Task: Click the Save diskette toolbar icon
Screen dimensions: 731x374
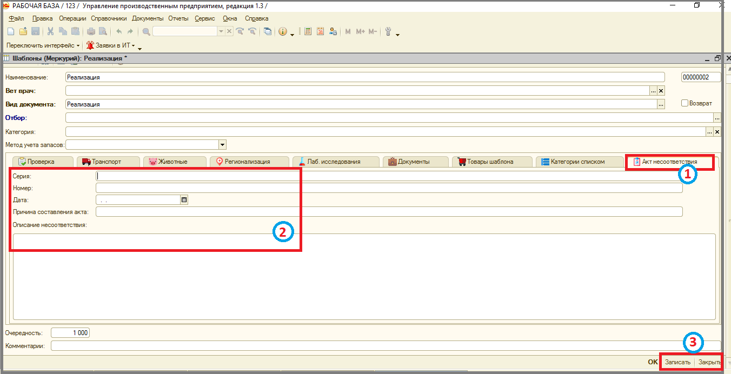Action: click(35, 31)
